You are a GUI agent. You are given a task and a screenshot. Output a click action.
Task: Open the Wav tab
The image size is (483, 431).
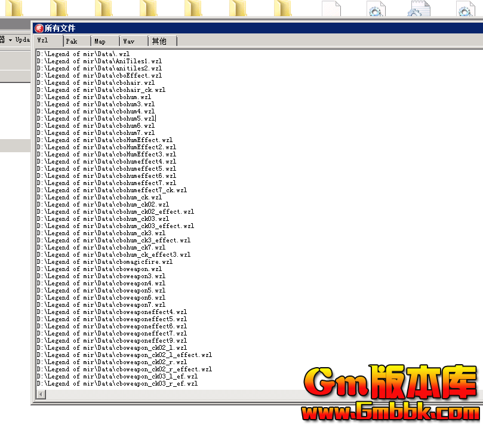click(x=134, y=41)
